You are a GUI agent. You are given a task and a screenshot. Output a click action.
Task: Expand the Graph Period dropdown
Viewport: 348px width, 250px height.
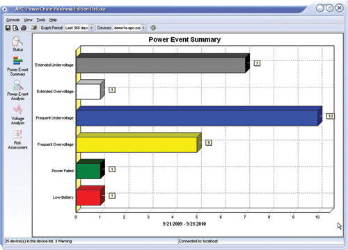91,28
